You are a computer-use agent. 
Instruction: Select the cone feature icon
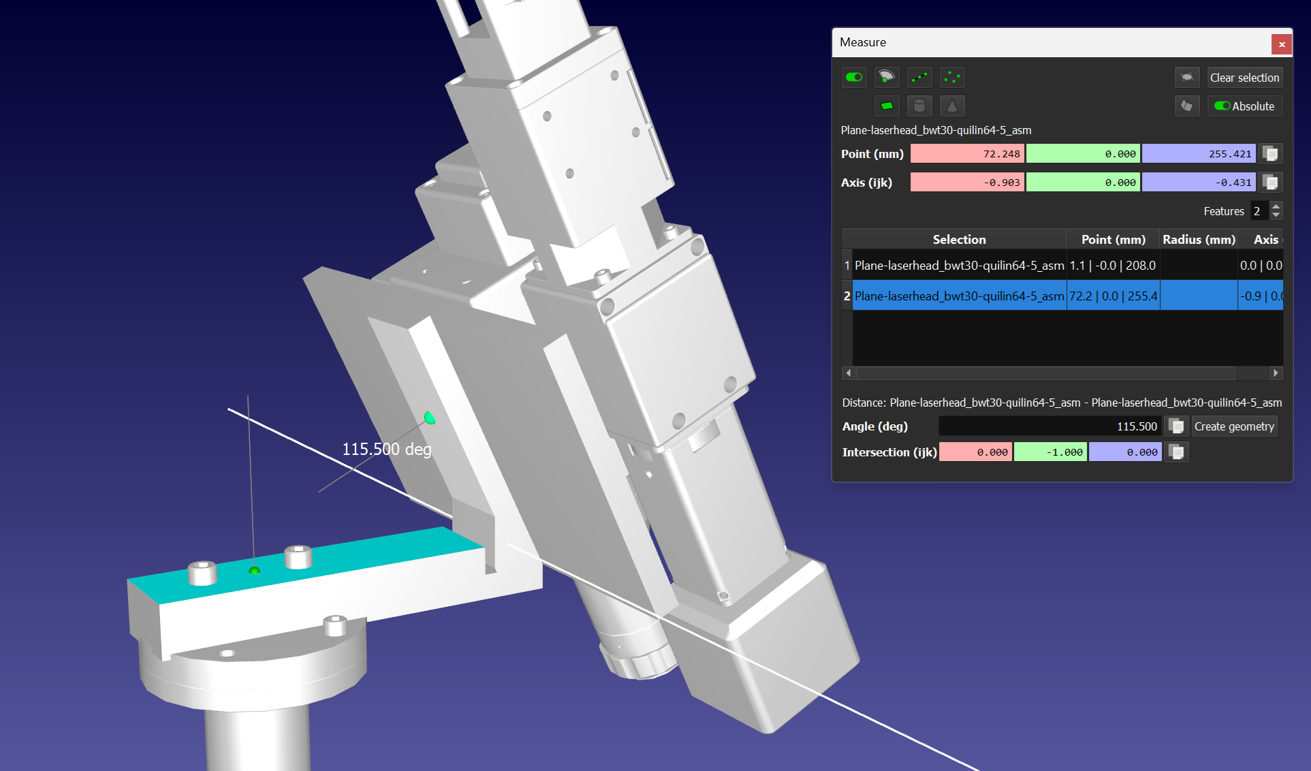pos(952,106)
